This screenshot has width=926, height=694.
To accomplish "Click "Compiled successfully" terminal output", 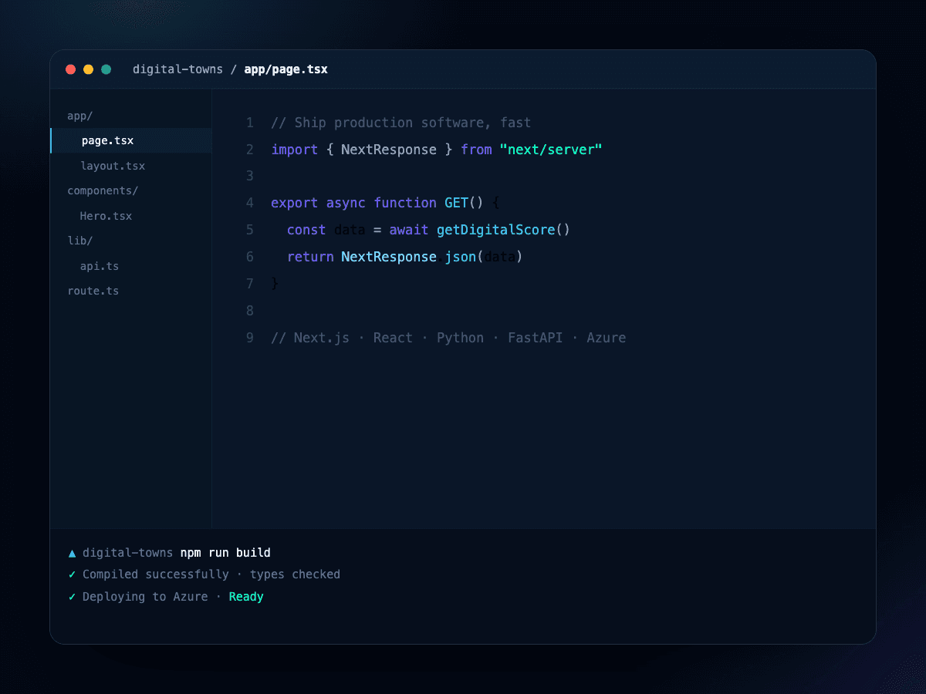I will pos(156,574).
